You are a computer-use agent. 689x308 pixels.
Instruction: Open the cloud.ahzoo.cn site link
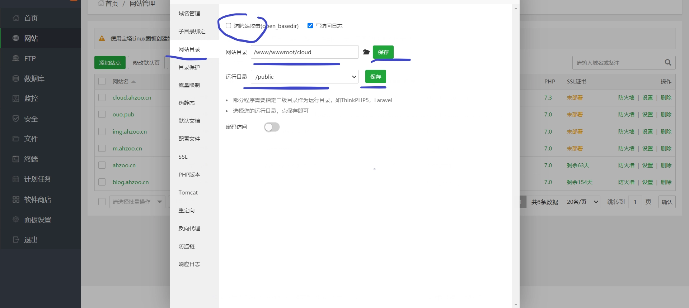[x=132, y=97]
